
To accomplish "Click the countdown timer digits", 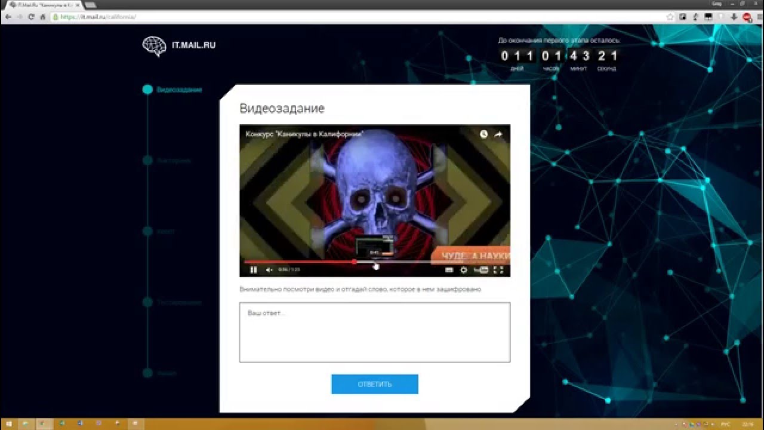I will (559, 56).
